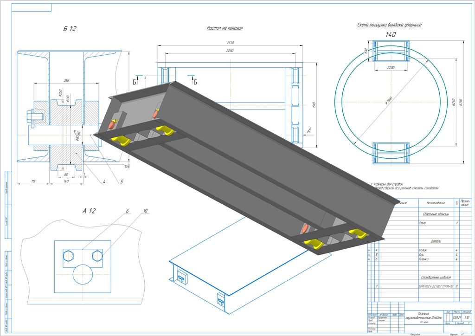The width and height of the screenshot is (475, 336).
Task: Click the technical note "1. Размеры для справок"
Action: tap(387, 184)
